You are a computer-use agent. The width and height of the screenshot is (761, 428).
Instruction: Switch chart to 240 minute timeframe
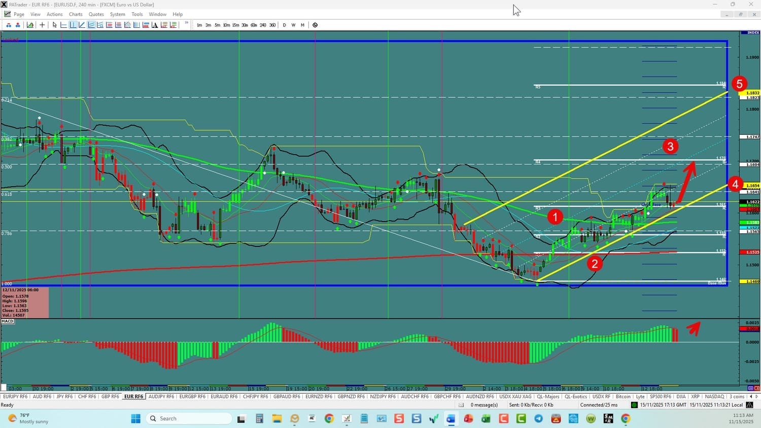[x=263, y=25]
